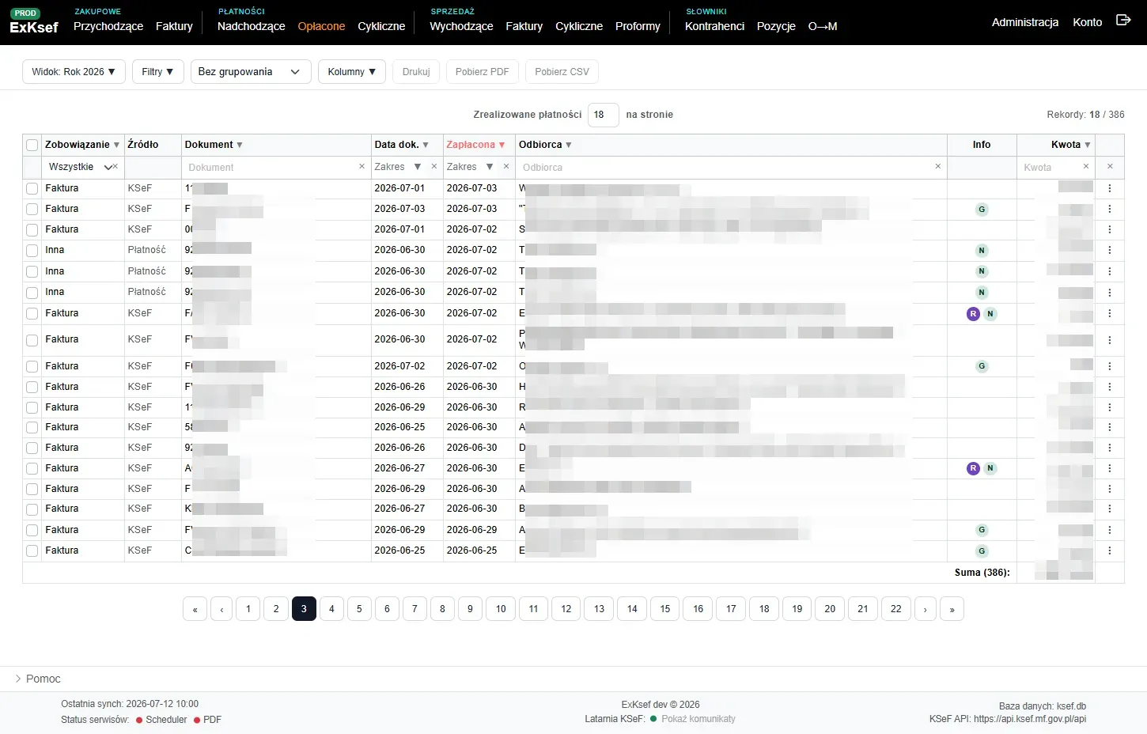Click the N badge in first Inna row

click(x=982, y=251)
